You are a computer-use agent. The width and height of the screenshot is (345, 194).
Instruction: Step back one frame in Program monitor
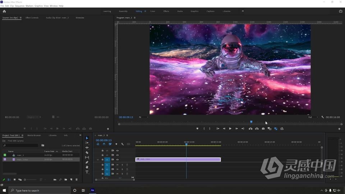[x=224, y=129]
